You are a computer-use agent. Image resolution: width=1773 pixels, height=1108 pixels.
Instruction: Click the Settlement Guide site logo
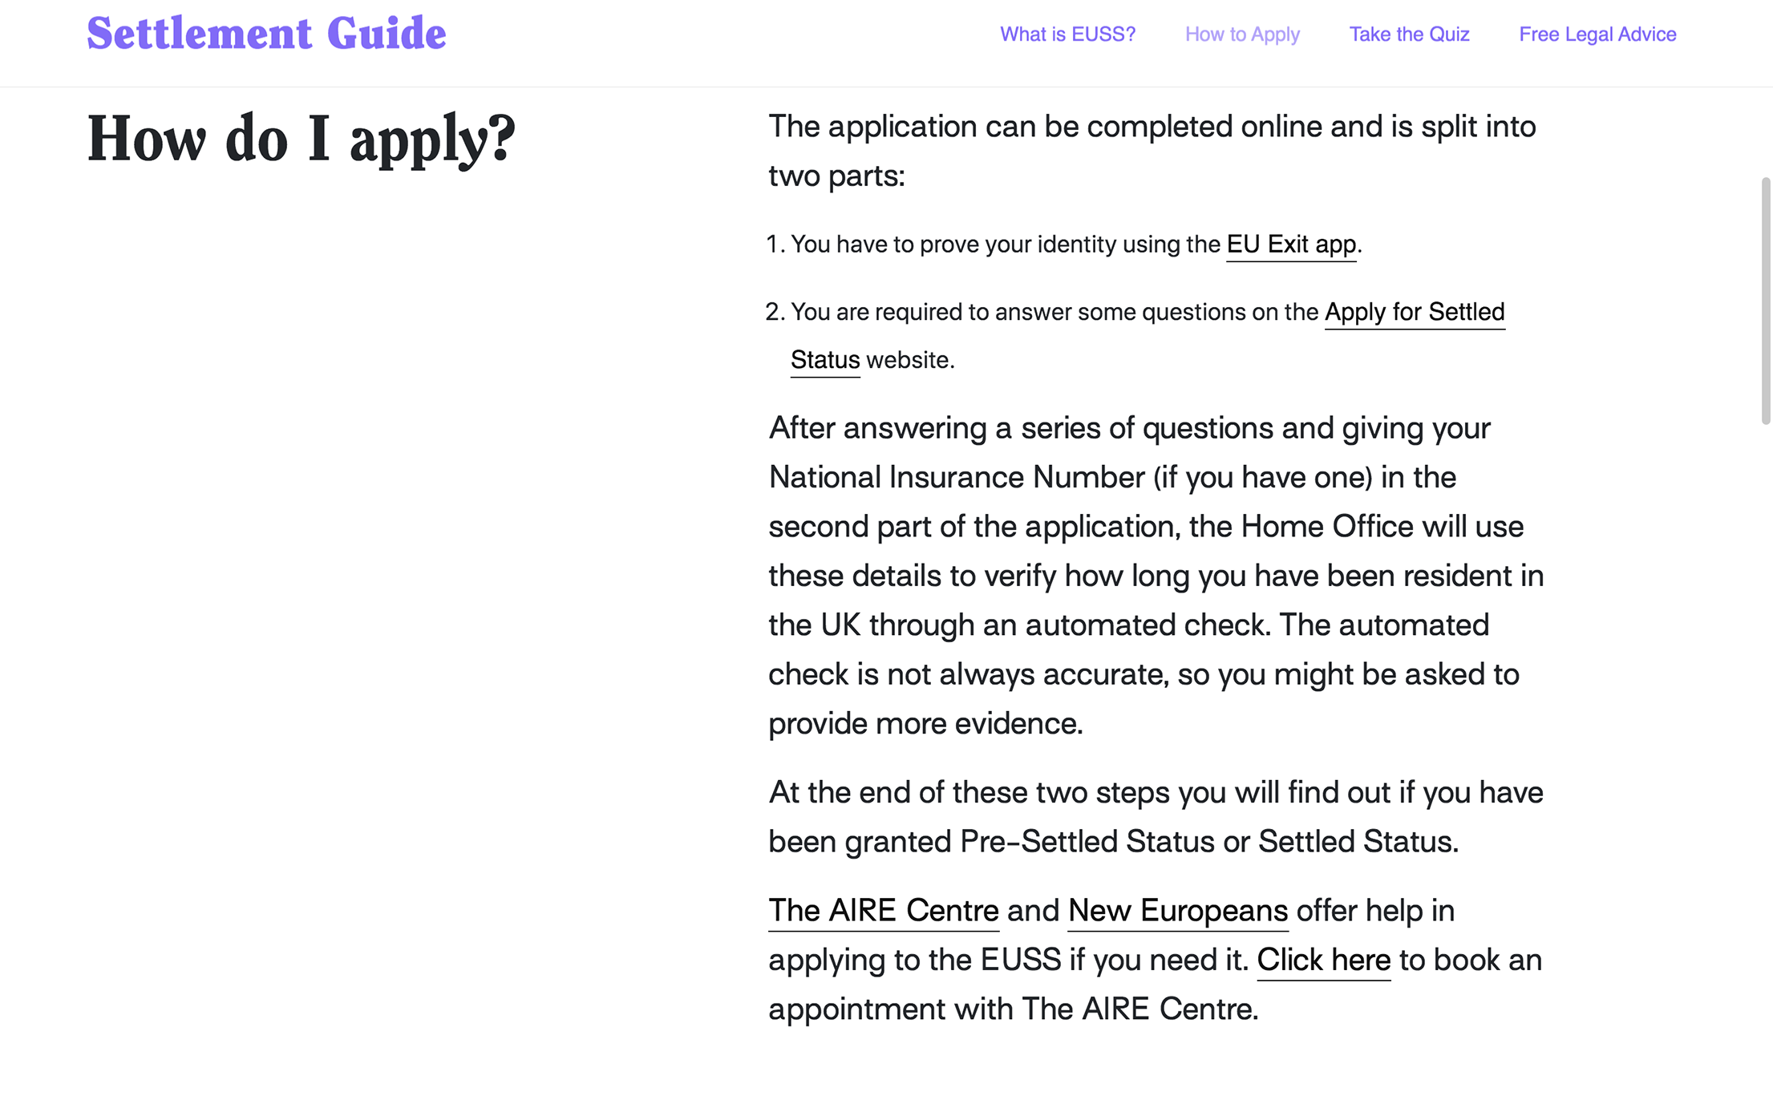tap(266, 34)
